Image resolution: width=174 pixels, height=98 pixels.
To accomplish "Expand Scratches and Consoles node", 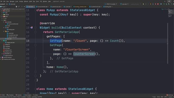I will (x=1, y=59).
